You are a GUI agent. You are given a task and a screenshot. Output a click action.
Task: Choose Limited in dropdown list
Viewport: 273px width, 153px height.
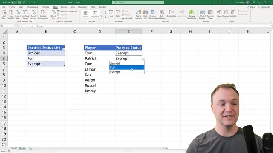coord(127,63)
